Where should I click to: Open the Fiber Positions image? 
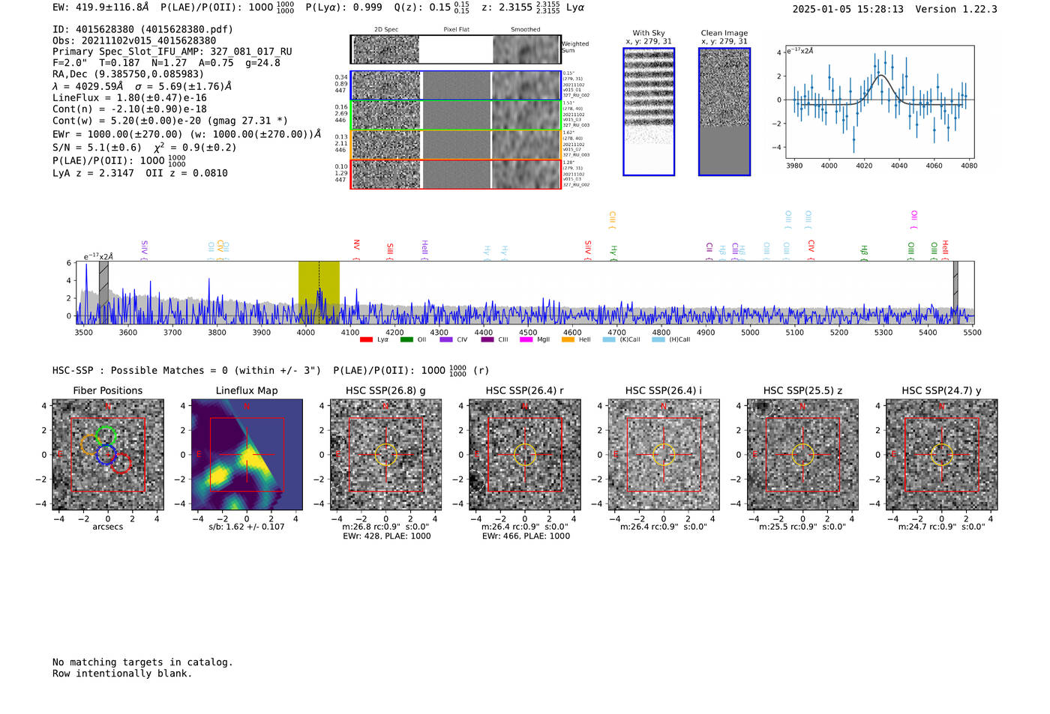108,454
